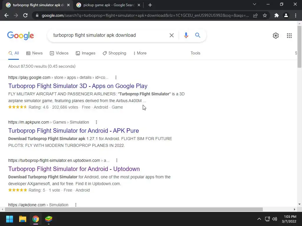This screenshot has width=302, height=226.
Task: Open options menu for play.google.com result
Action: pyautogui.click(x=116, y=77)
